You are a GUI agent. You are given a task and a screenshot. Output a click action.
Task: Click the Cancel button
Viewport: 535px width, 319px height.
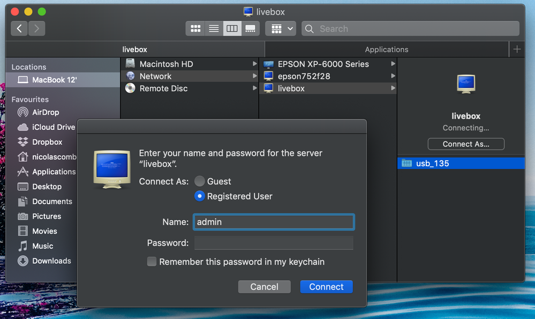coord(264,287)
